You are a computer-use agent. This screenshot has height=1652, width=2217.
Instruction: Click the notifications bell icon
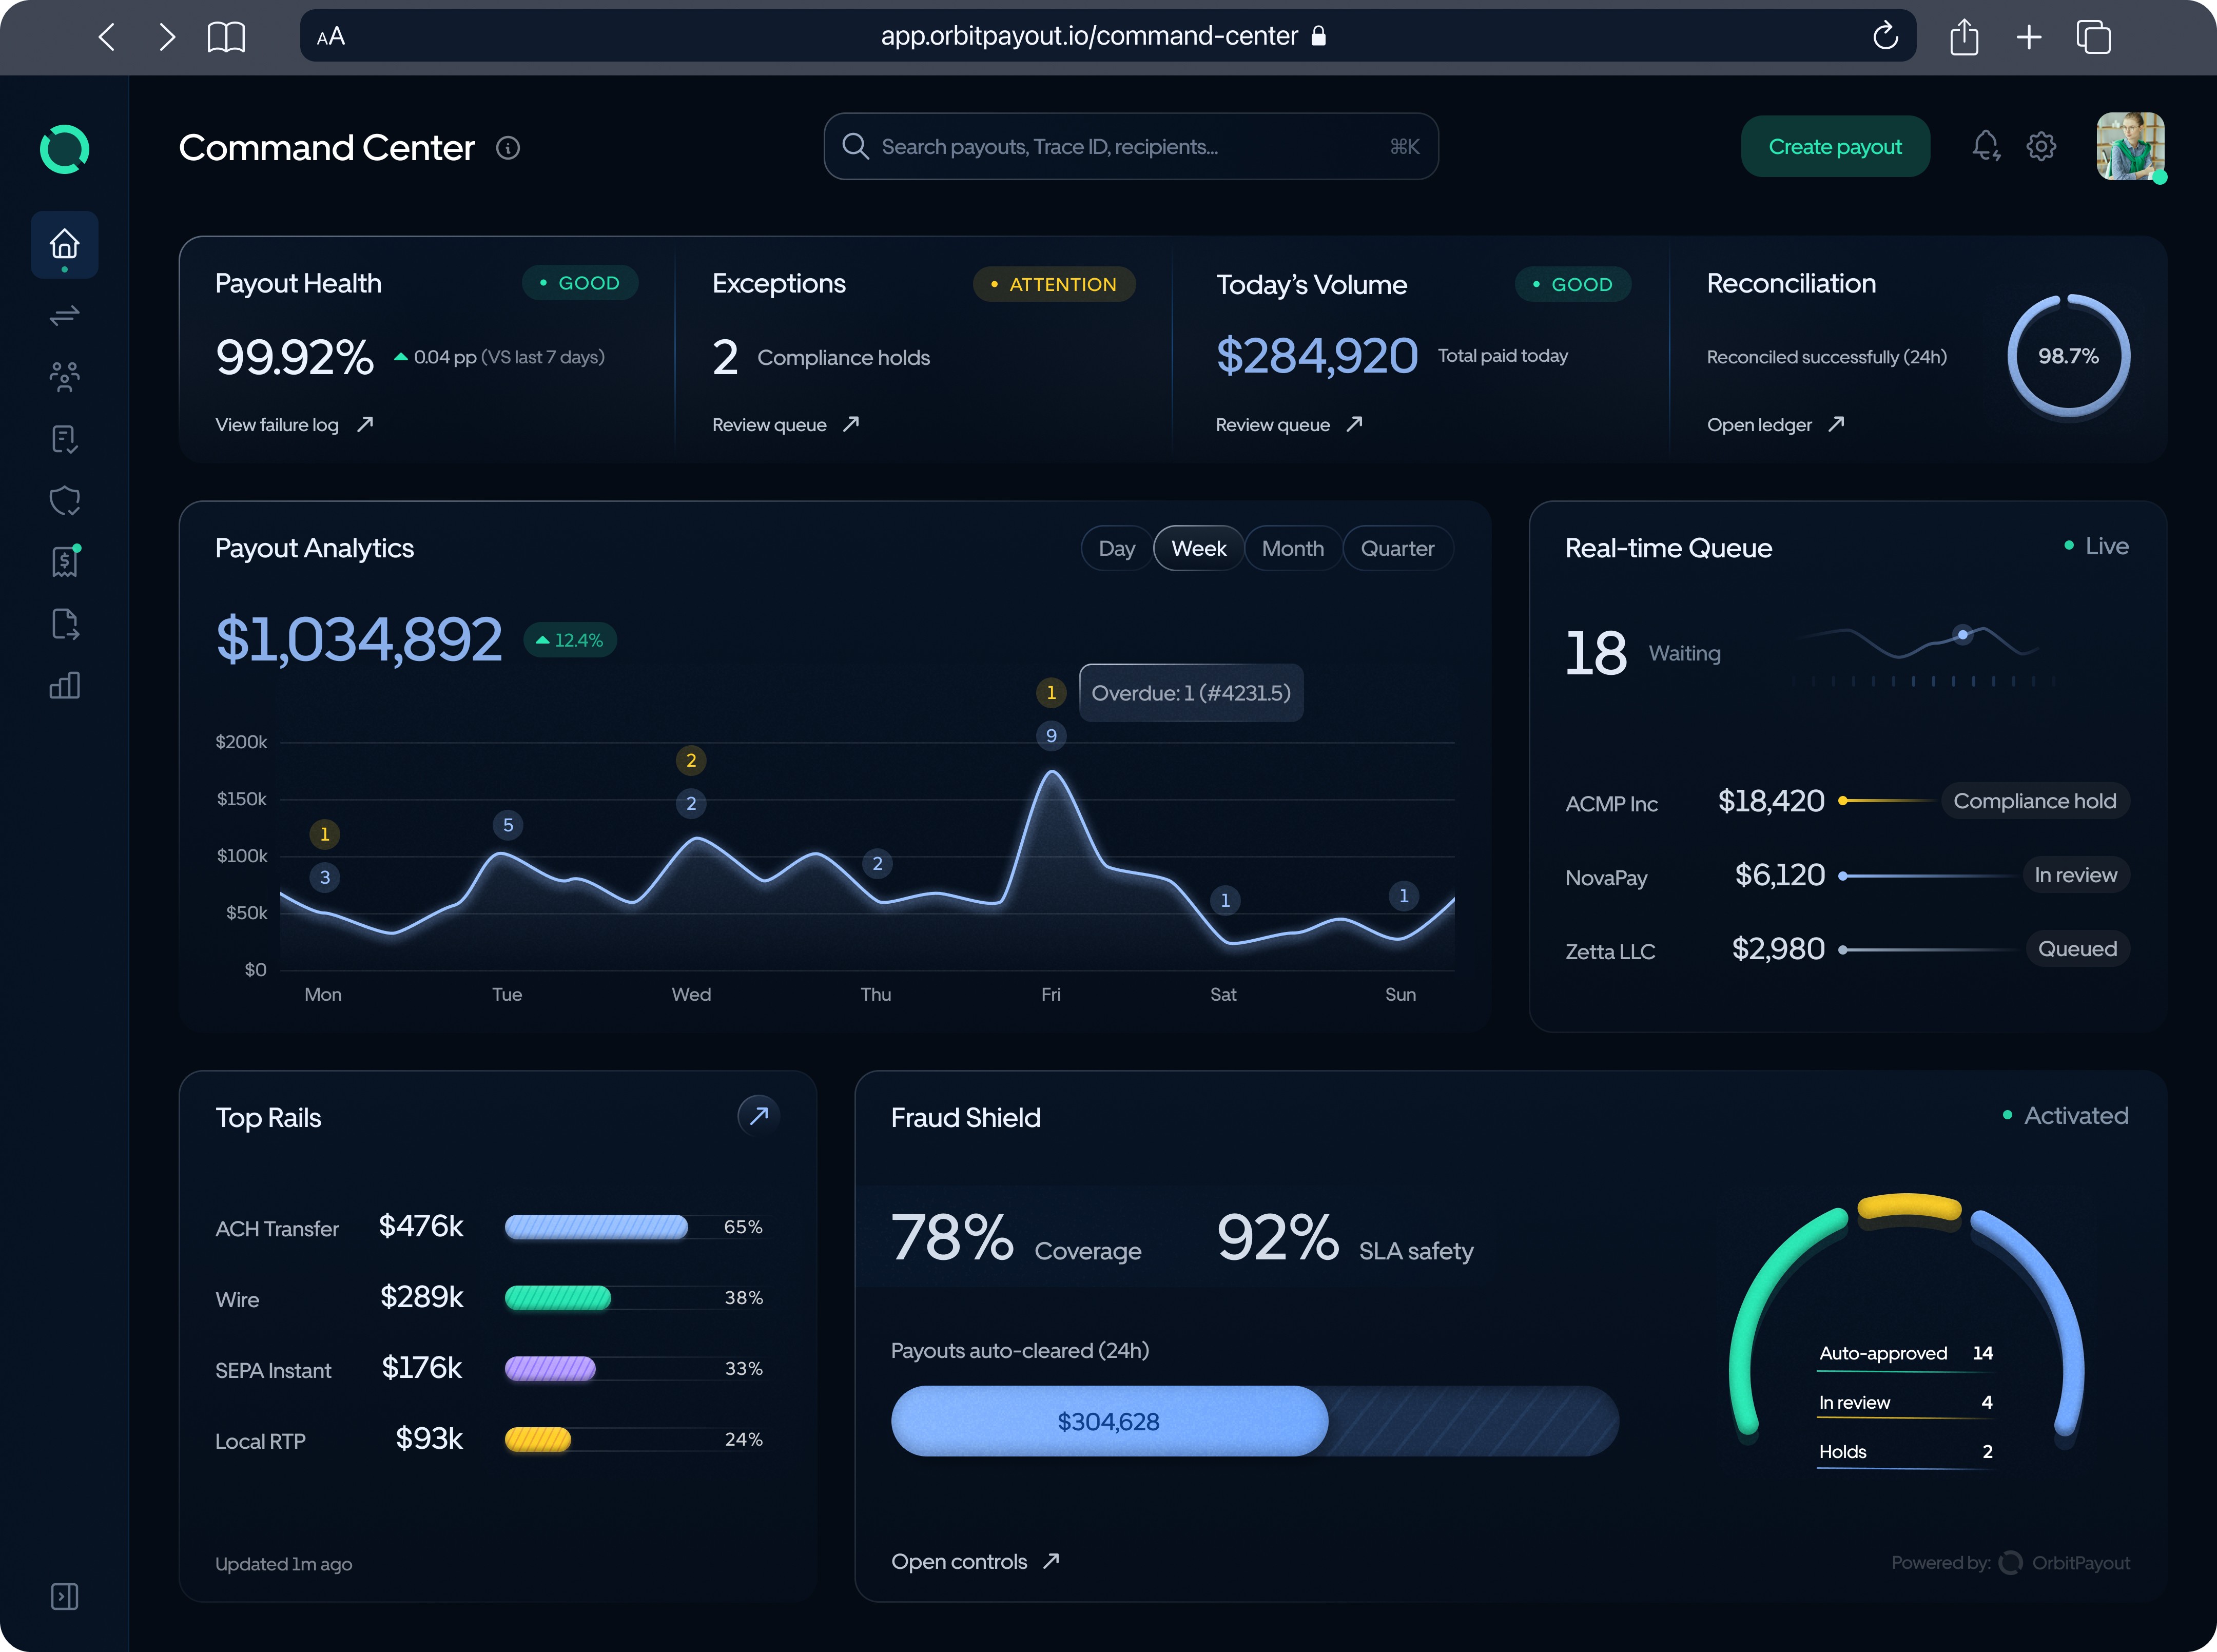point(1985,147)
